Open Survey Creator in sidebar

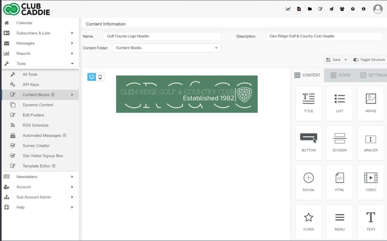coord(36,146)
